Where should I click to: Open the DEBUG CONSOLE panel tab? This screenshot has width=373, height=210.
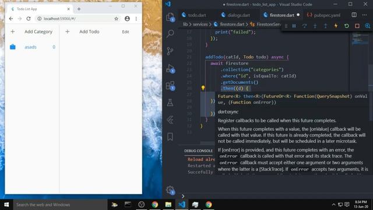point(198,150)
